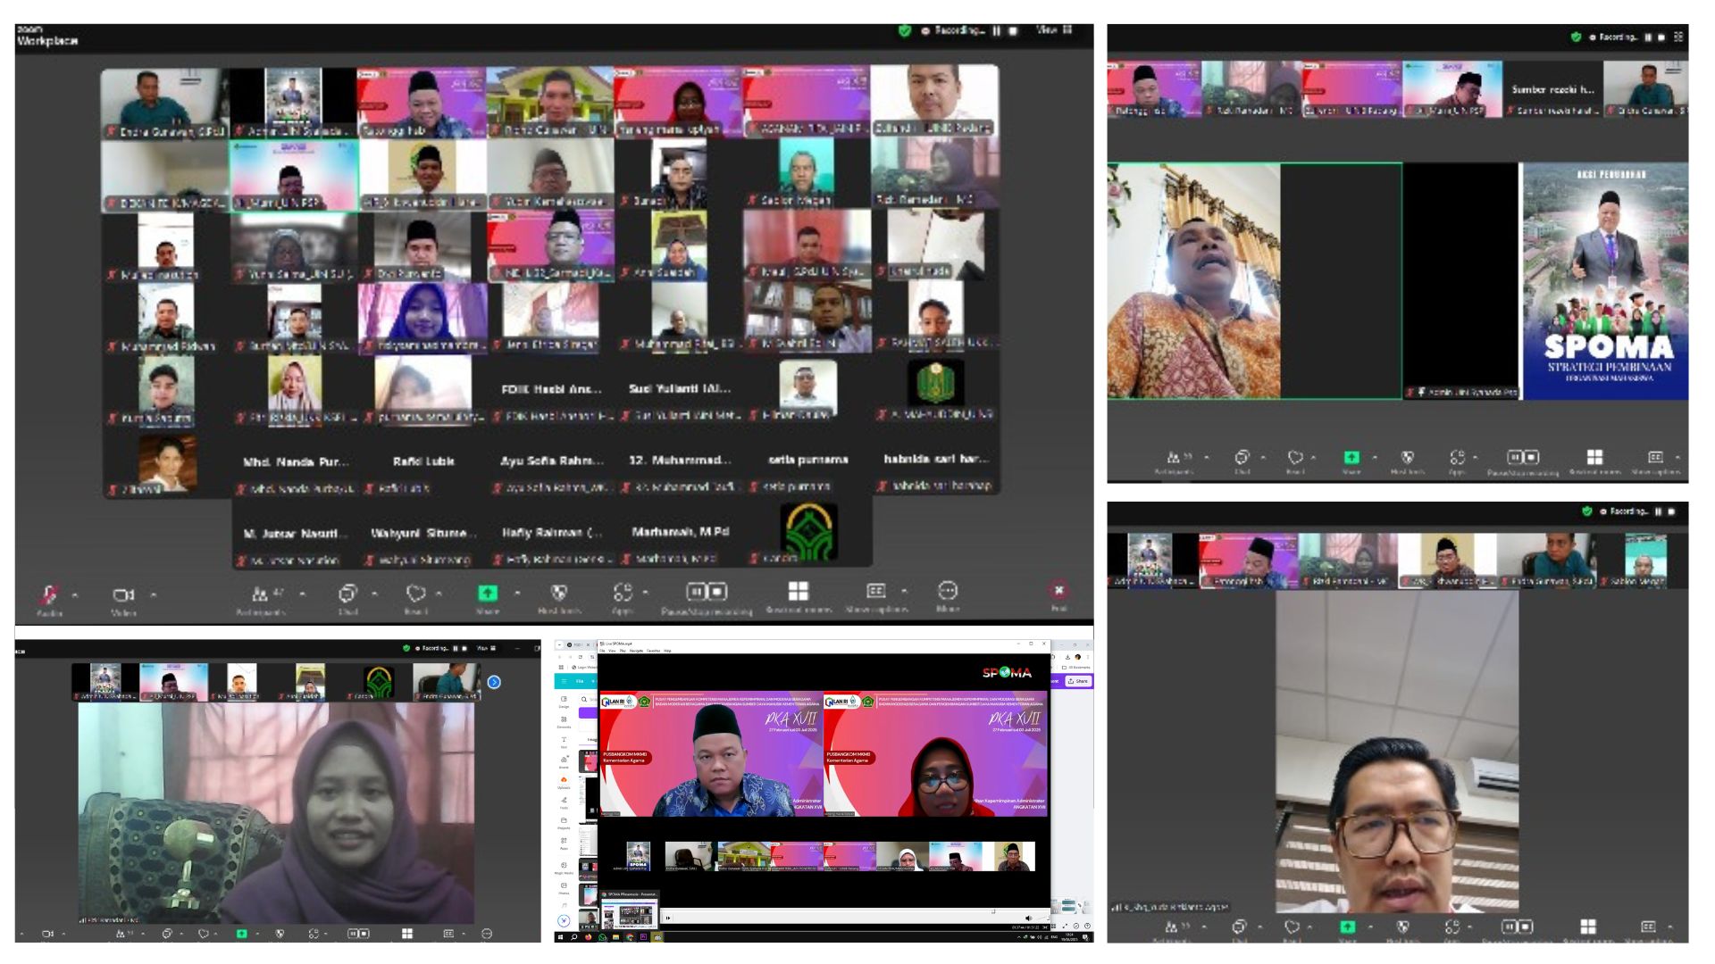Show next participants arrow in bottom-left Zoom window
Viewport: 1715px width, 964px height.
(494, 682)
